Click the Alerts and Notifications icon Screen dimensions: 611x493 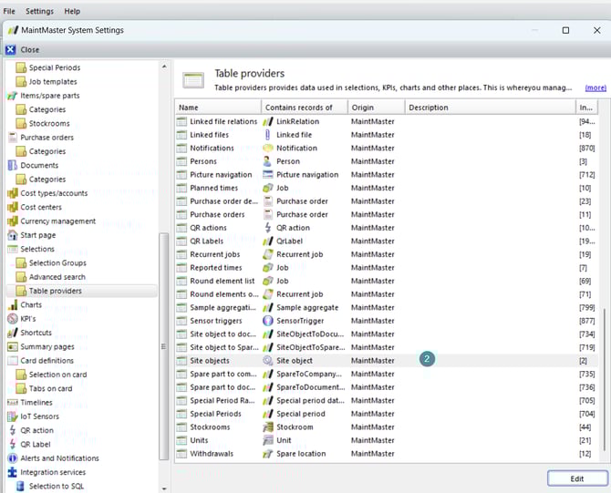13,458
